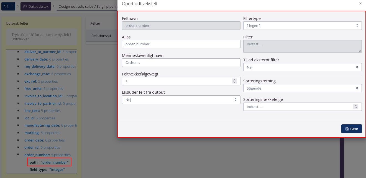Click the path "order_number" entry
This screenshot has width=366, height=178.
coord(49,162)
